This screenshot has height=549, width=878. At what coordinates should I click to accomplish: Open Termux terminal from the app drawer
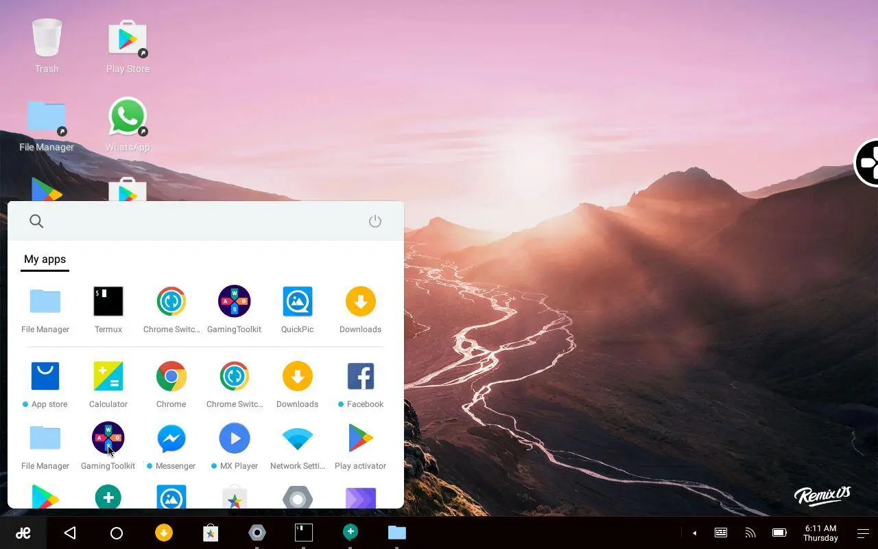tap(108, 301)
